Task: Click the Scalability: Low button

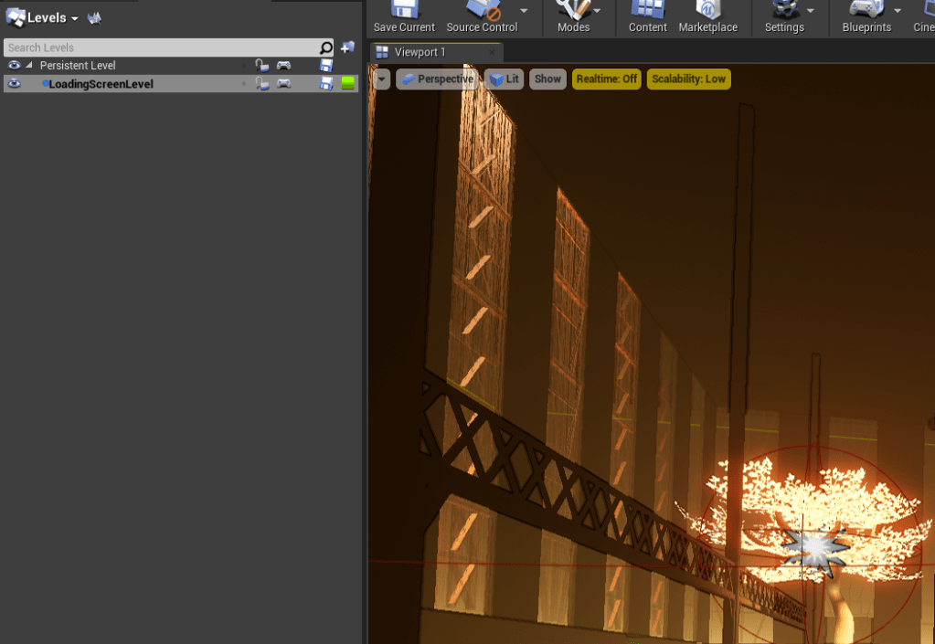Action: click(688, 79)
